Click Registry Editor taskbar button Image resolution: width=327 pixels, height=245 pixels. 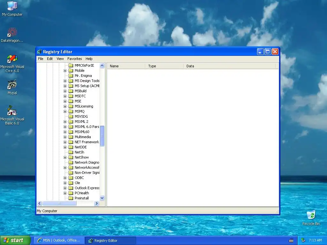110,241
